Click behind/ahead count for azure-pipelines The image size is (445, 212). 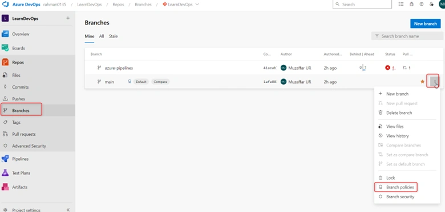[363, 68]
